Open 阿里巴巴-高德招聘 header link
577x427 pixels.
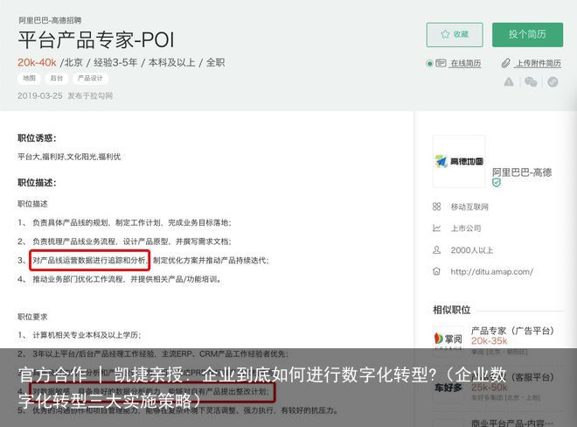point(50,20)
